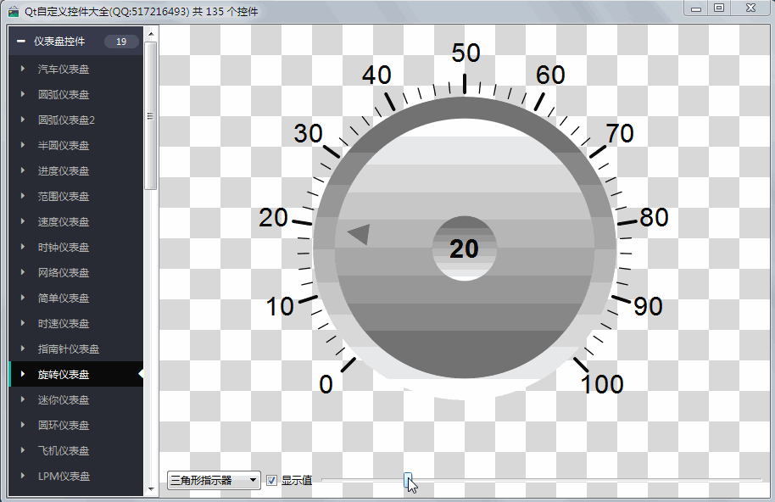Select the 汽车仪表盘 item
775x502 pixels.
(x=76, y=69)
